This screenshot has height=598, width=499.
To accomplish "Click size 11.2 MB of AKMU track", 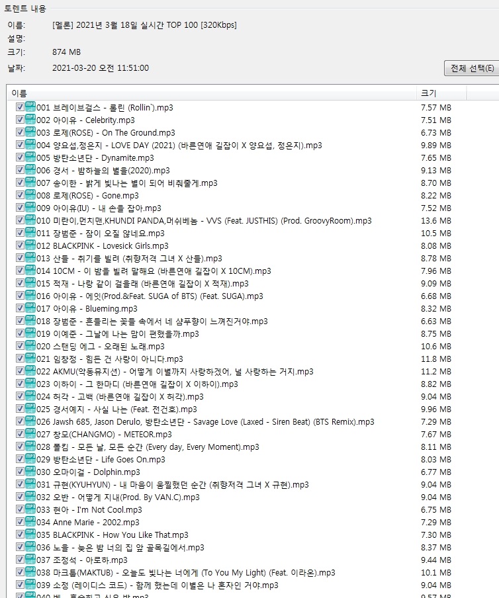I will point(436,372).
